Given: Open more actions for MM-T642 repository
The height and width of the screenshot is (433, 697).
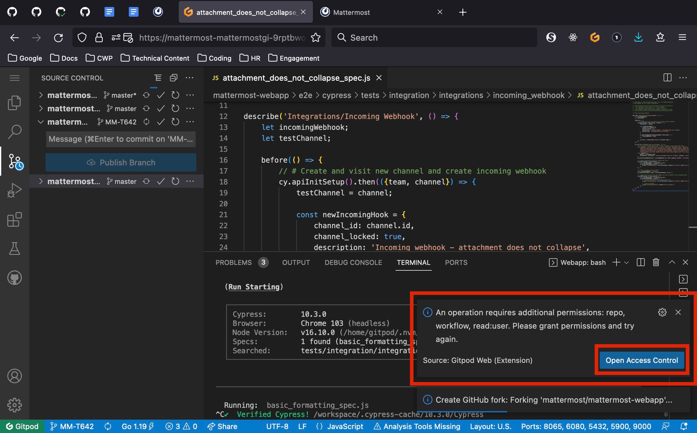Looking at the screenshot, I should point(190,122).
